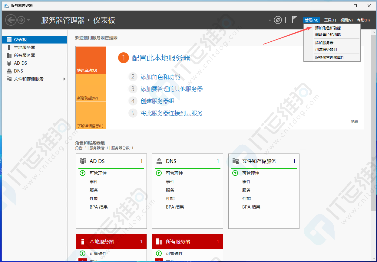Click the vertical scrollbar on the right
Viewport: 377px width, 262px height.
(373, 120)
